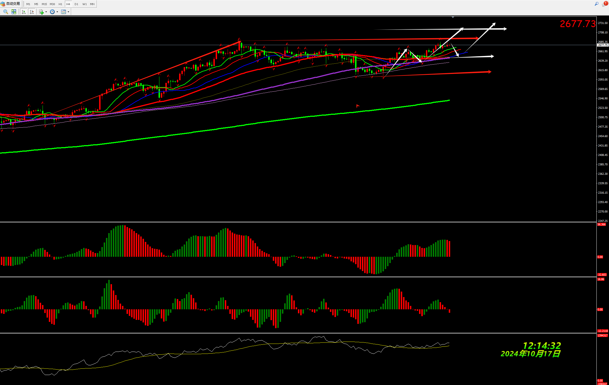Switch chart to M5 timeframe
The image size is (609, 385).
36,4
